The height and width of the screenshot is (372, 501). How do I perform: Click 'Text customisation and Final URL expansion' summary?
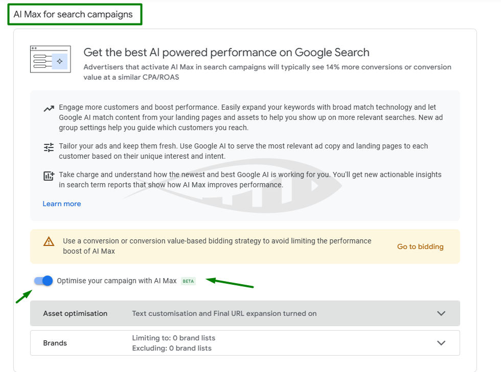224,313
